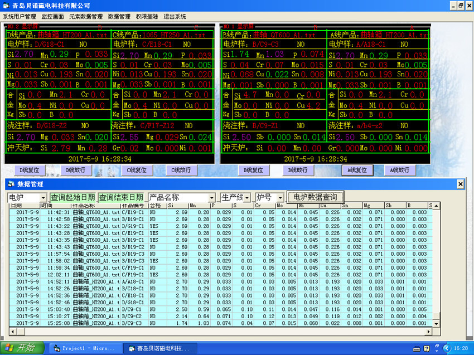Click the keyboard tray icon
This screenshot has width=474, height=355.
pyautogui.click(x=417, y=349)
